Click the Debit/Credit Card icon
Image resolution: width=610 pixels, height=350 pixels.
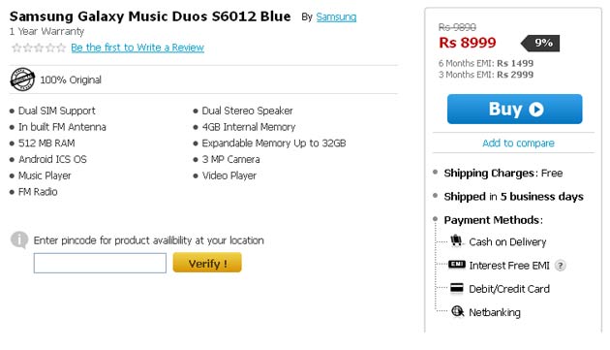click(457, 288)
